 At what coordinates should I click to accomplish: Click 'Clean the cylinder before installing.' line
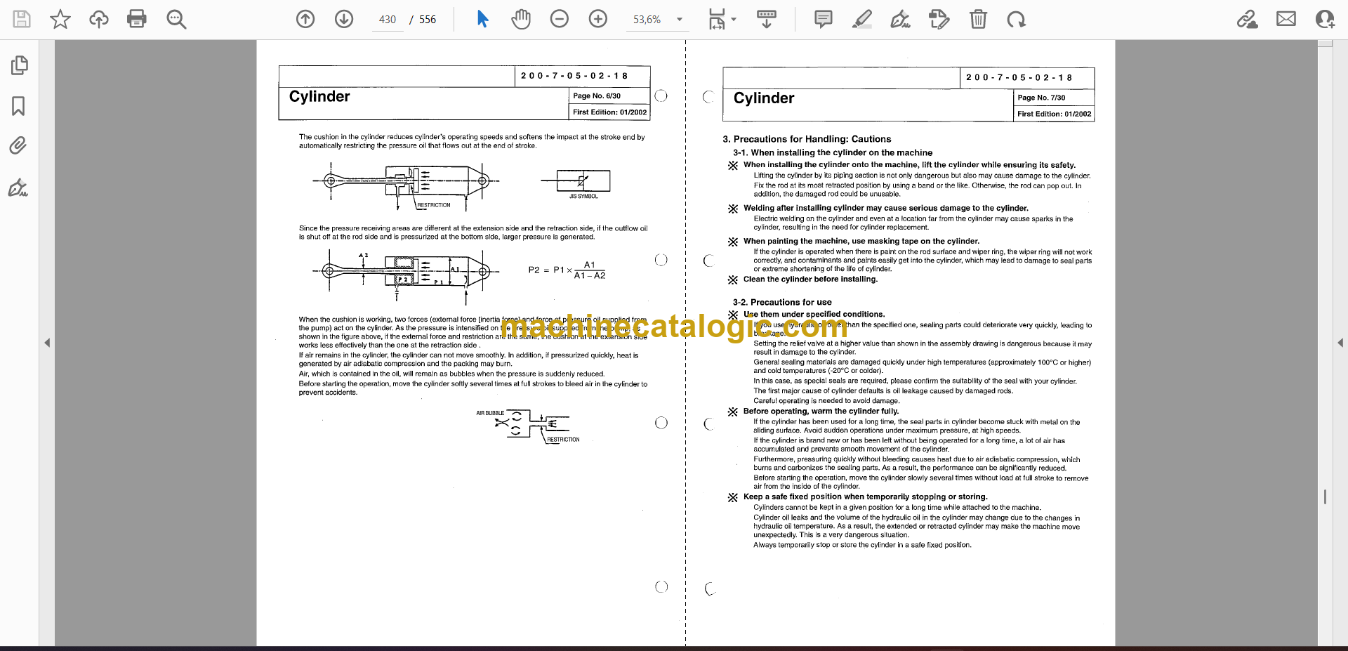(810, 280)
